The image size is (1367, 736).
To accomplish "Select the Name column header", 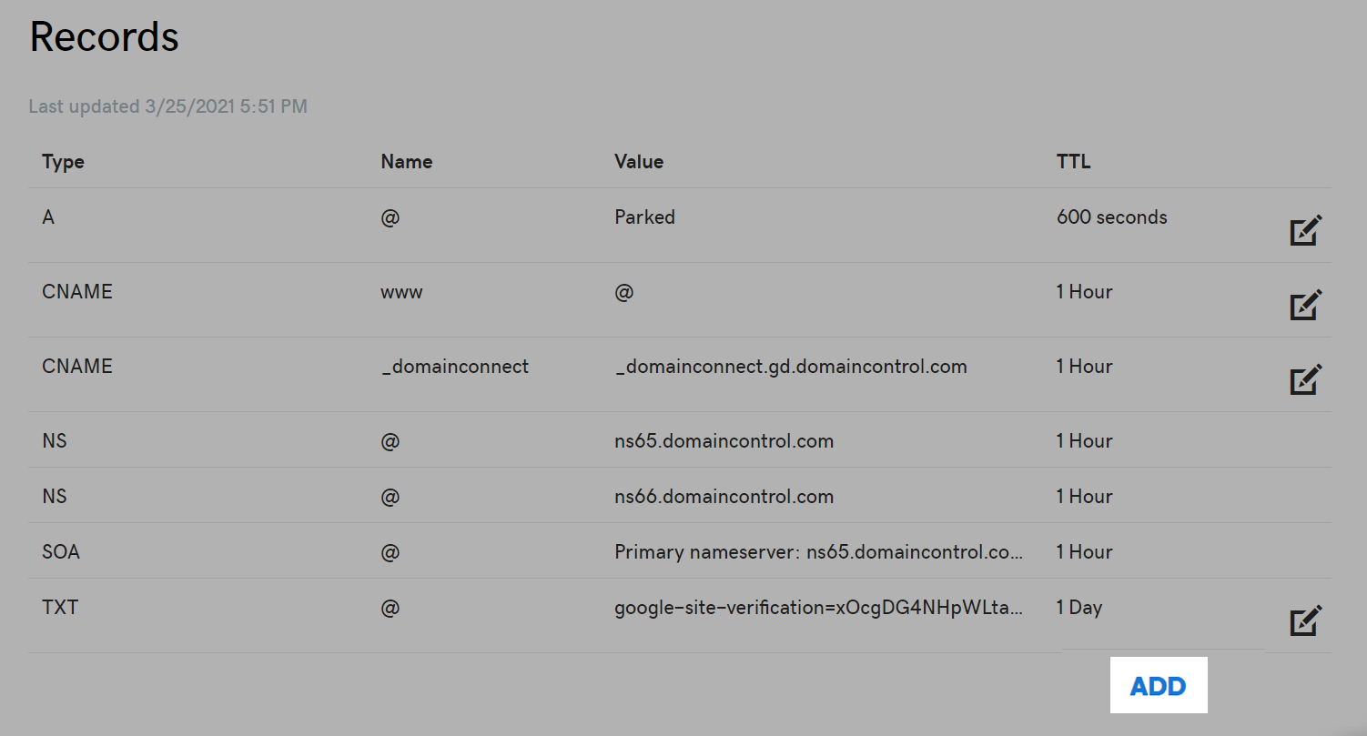I will pyautogui.click(x=406, y=162).
